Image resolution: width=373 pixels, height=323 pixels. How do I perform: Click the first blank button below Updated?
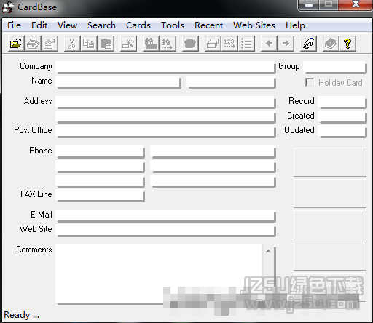tap(330, 162)
